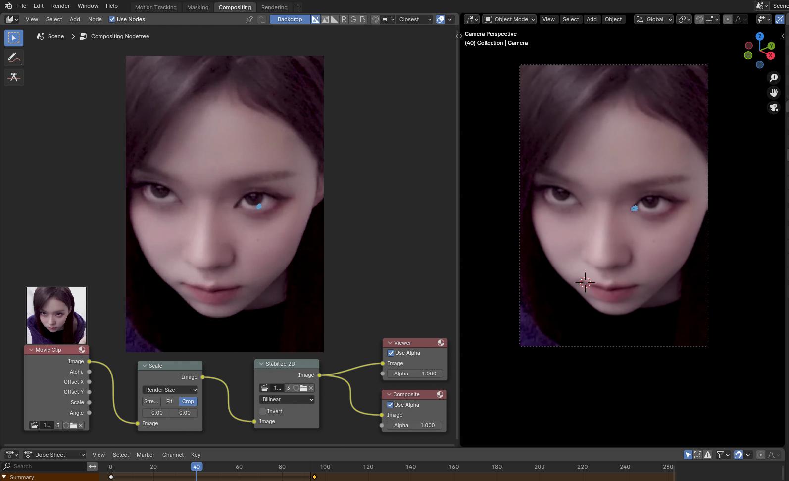The image size is (789, 481).
Task: Toggle dope sheet snapping magnet icon
Action: tap(738, 455)
